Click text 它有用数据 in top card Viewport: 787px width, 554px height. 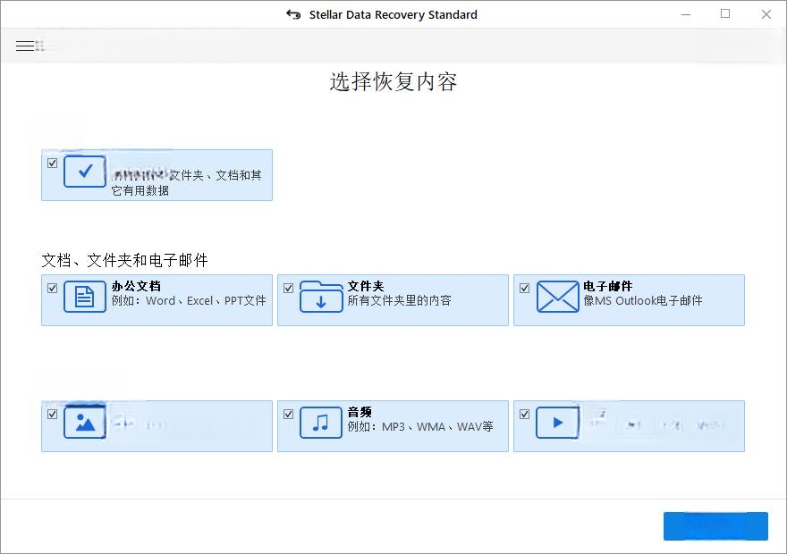140,191
